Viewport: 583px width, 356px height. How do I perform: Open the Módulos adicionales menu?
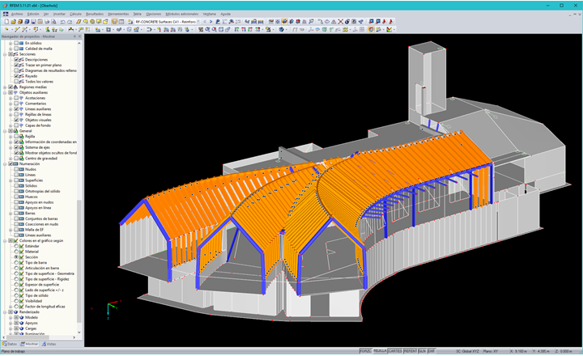point(182,14)
